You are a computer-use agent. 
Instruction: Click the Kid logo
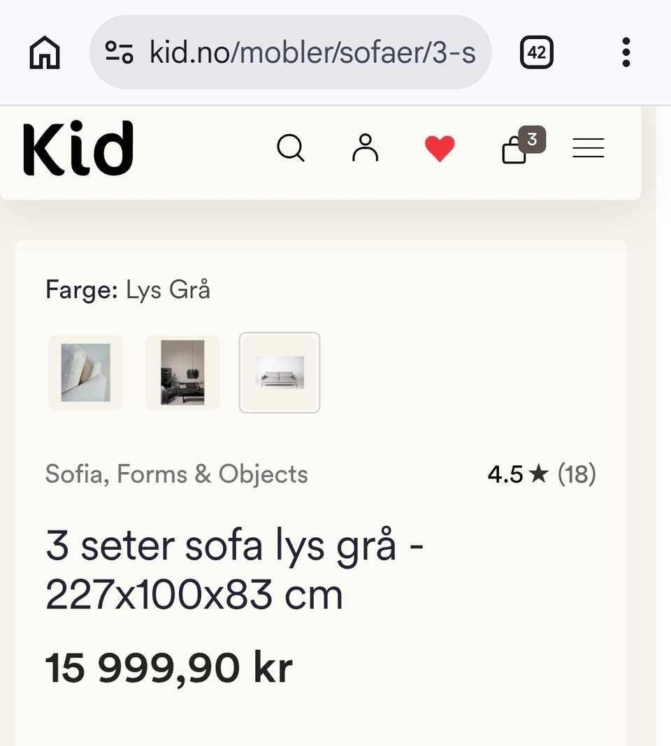(78, 147)
